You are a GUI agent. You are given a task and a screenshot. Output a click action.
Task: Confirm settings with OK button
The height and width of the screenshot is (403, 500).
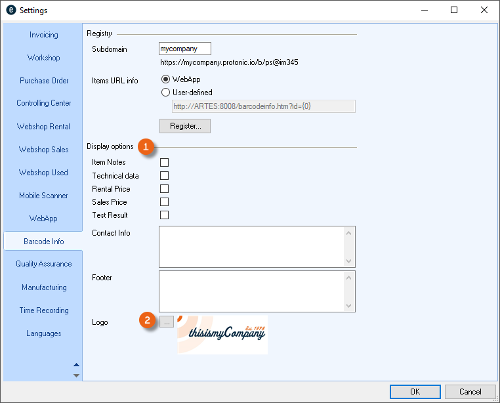click(415, 392)
